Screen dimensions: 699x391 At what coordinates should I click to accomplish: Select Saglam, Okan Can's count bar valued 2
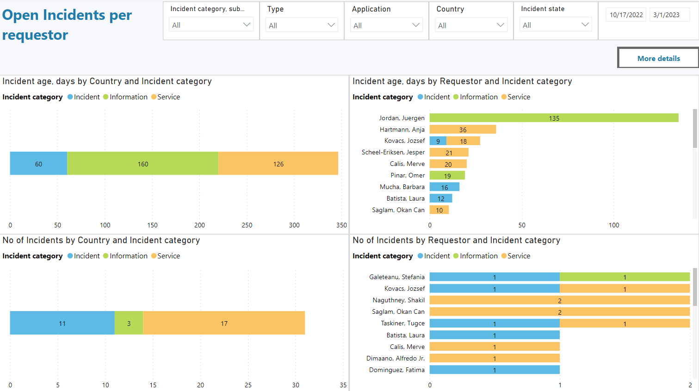tap(560, 312)
